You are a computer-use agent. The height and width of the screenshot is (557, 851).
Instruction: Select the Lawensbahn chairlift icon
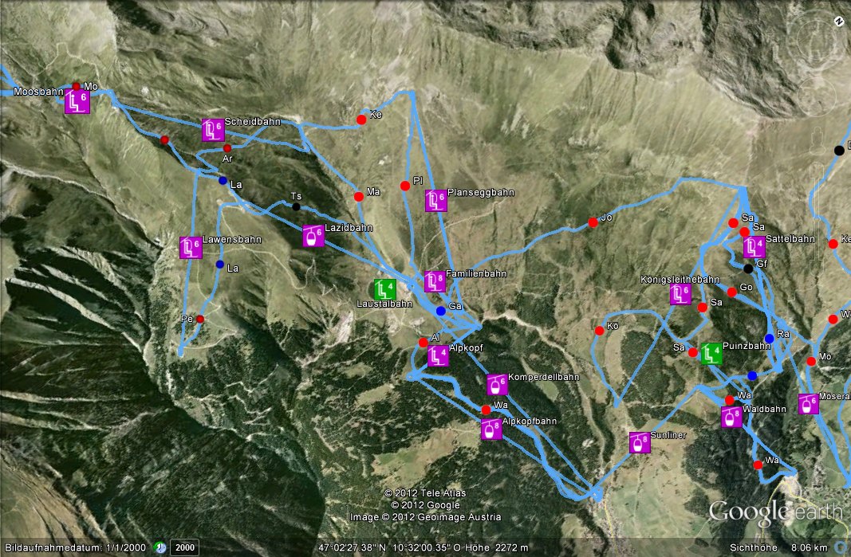click(x=191, y=248)
